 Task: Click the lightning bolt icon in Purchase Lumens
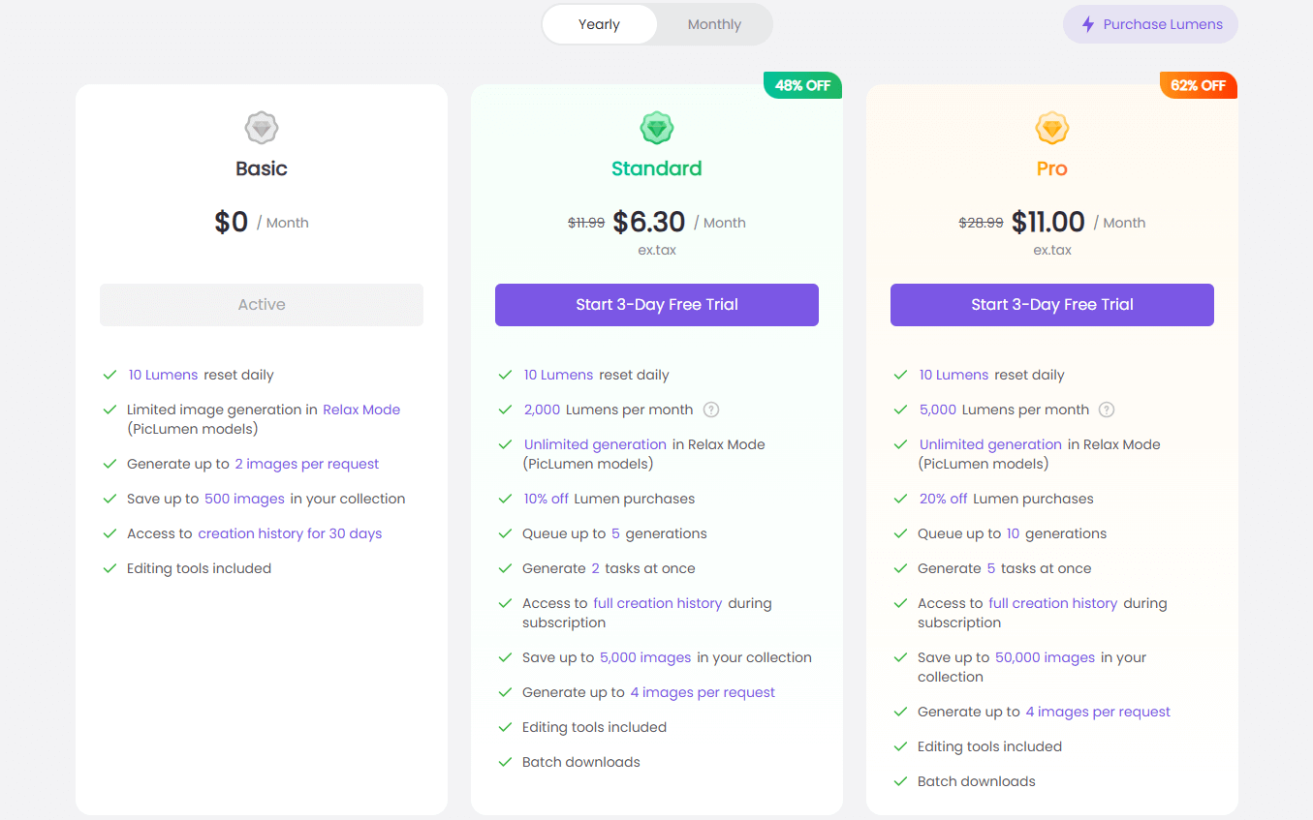(x=1088, y=24)
